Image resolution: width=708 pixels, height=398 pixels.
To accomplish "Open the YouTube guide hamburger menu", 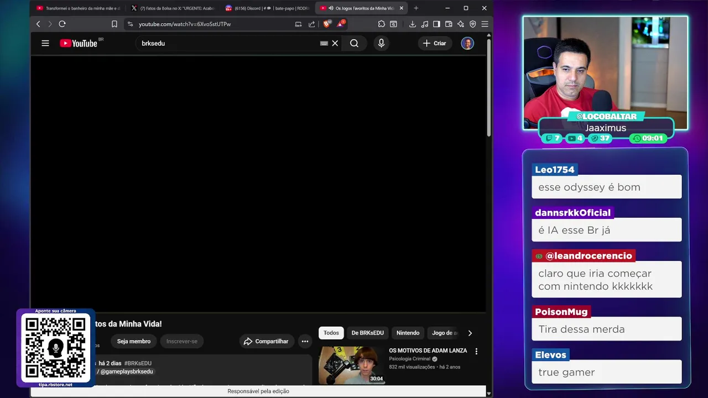I will coord(45,43).
